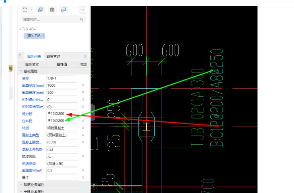Click the inter-layer copy icon
The image size is (294, 193).
(x=64, y=10)
